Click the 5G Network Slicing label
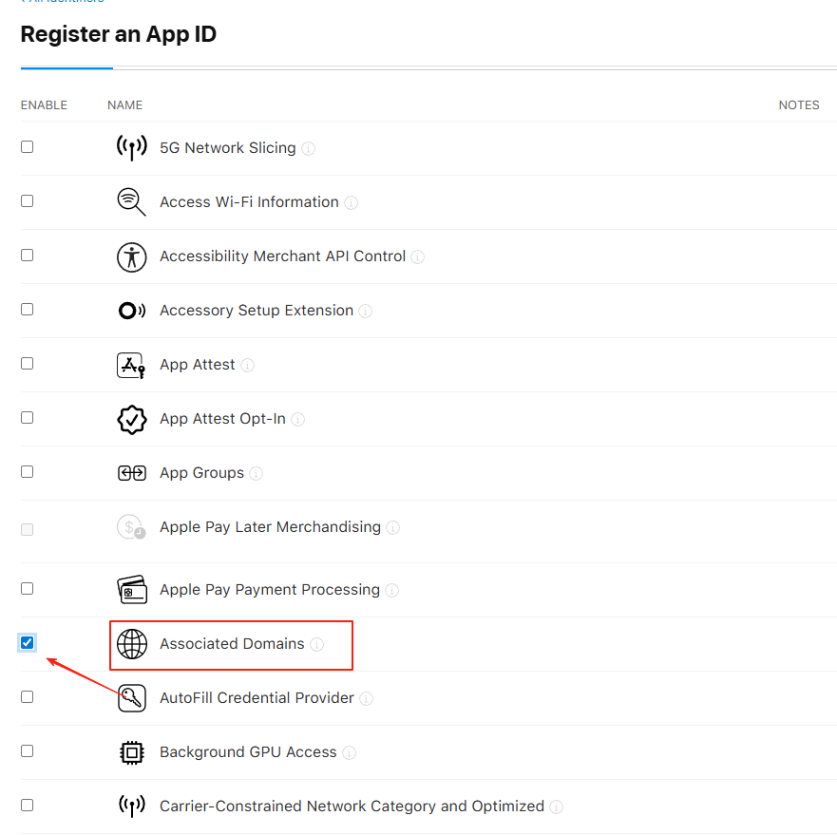This screenshot has height=835, width=837. (228, 148)
